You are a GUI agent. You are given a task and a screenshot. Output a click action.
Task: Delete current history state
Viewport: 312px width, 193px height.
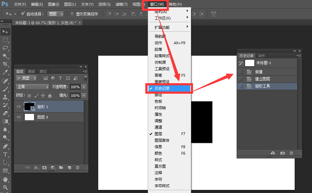pyautogui.click(x=291, y=153)
